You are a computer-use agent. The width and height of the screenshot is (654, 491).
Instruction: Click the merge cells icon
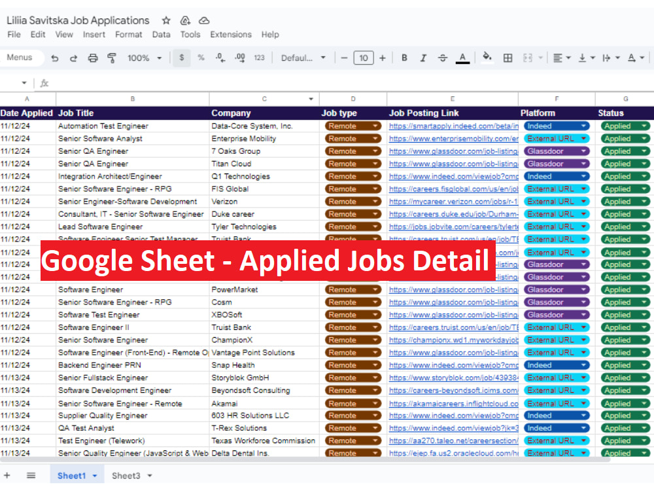(x=528, y=58)
